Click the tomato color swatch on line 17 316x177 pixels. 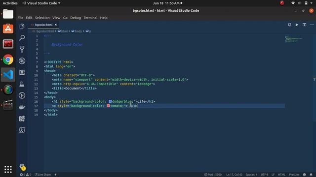tap(108, 106)
